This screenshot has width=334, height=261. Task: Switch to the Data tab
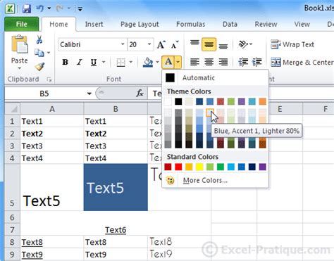230,24
